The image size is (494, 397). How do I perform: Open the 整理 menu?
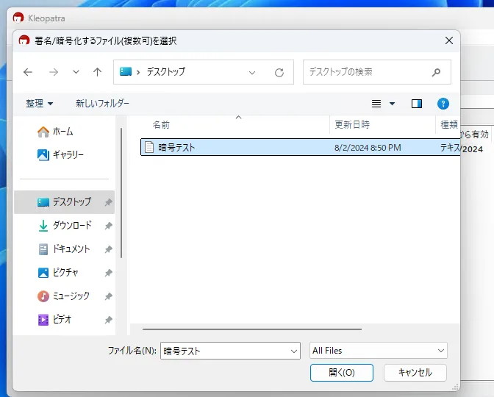pyautogui.click(x=40, y=104)
